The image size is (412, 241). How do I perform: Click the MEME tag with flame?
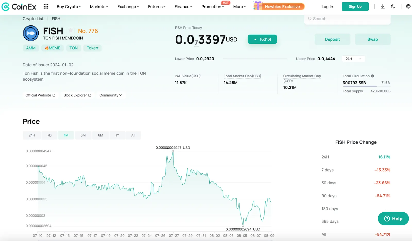(53, 48)
